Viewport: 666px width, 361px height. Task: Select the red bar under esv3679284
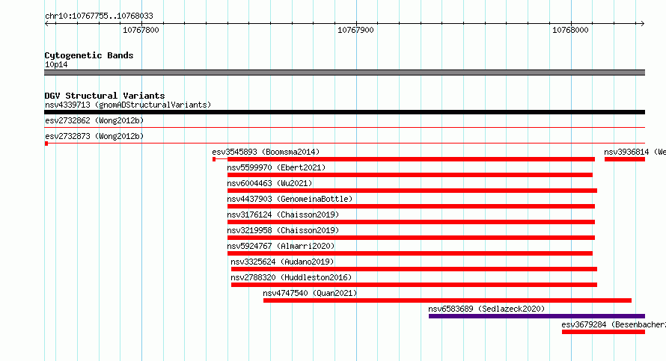click(x=604, y=332)
